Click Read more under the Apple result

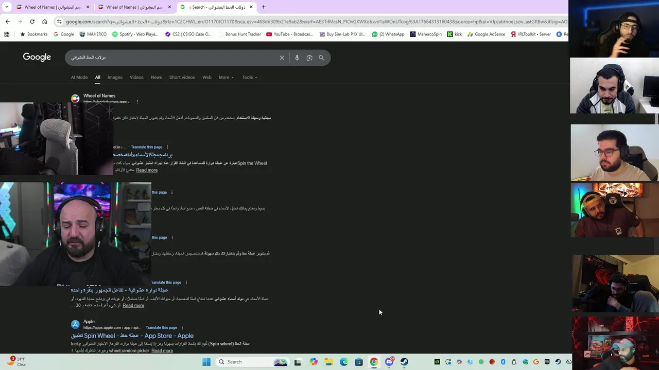(x=162, y=350)
